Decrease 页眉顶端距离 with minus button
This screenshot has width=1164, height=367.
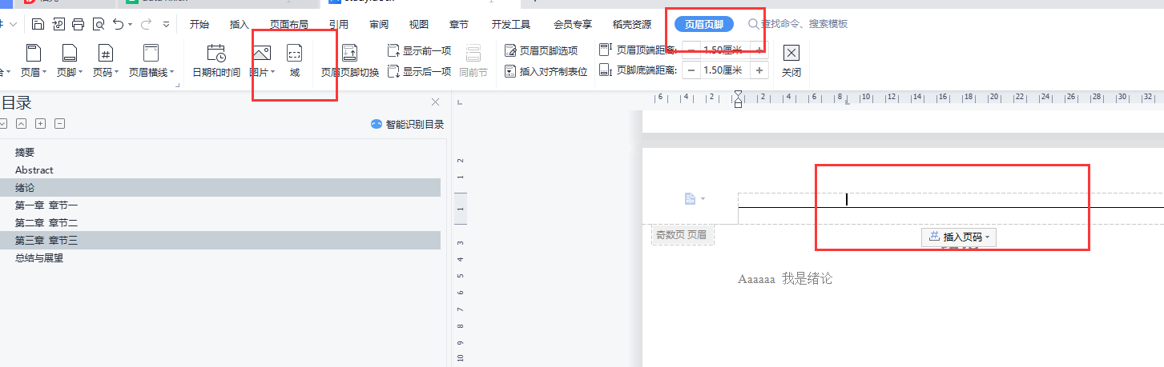click(691, 50)
